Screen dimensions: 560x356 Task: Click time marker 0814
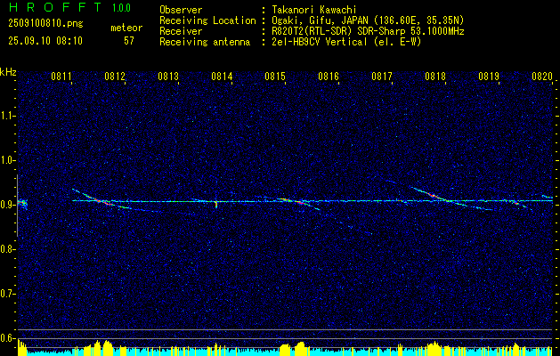pos(222,76)
